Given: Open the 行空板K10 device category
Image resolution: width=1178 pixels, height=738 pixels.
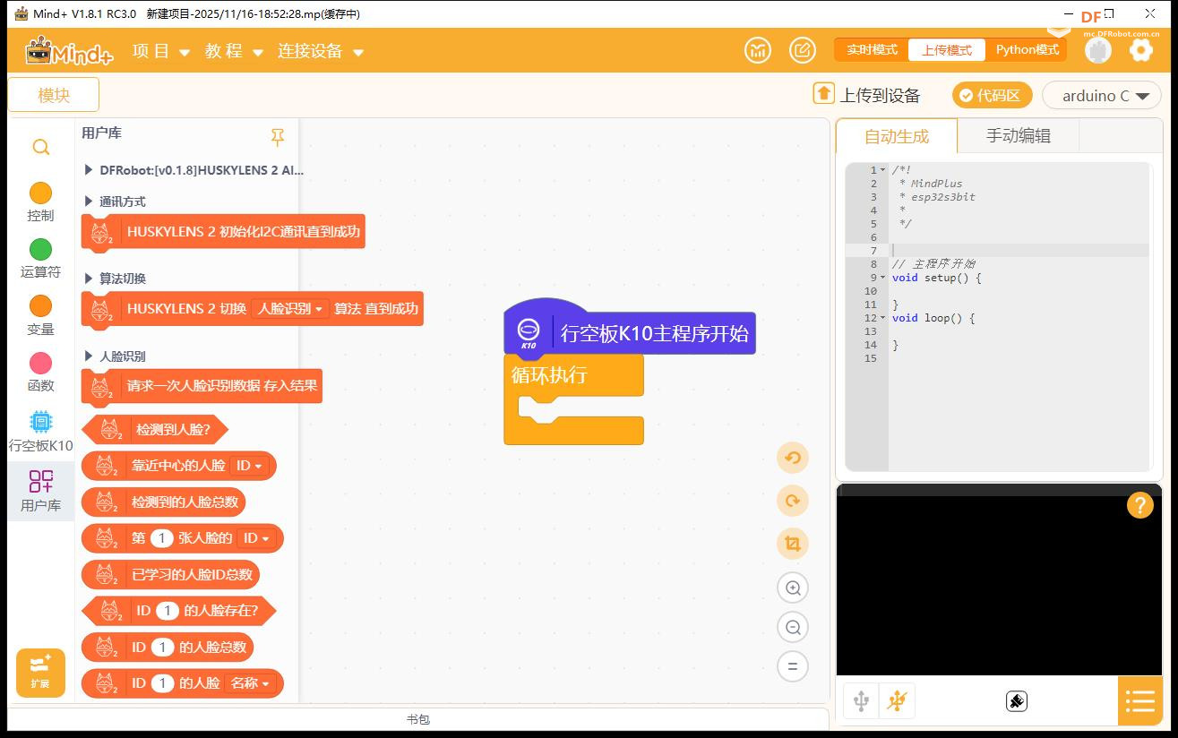Looking at the screenshot, I should tap(40, 430).
